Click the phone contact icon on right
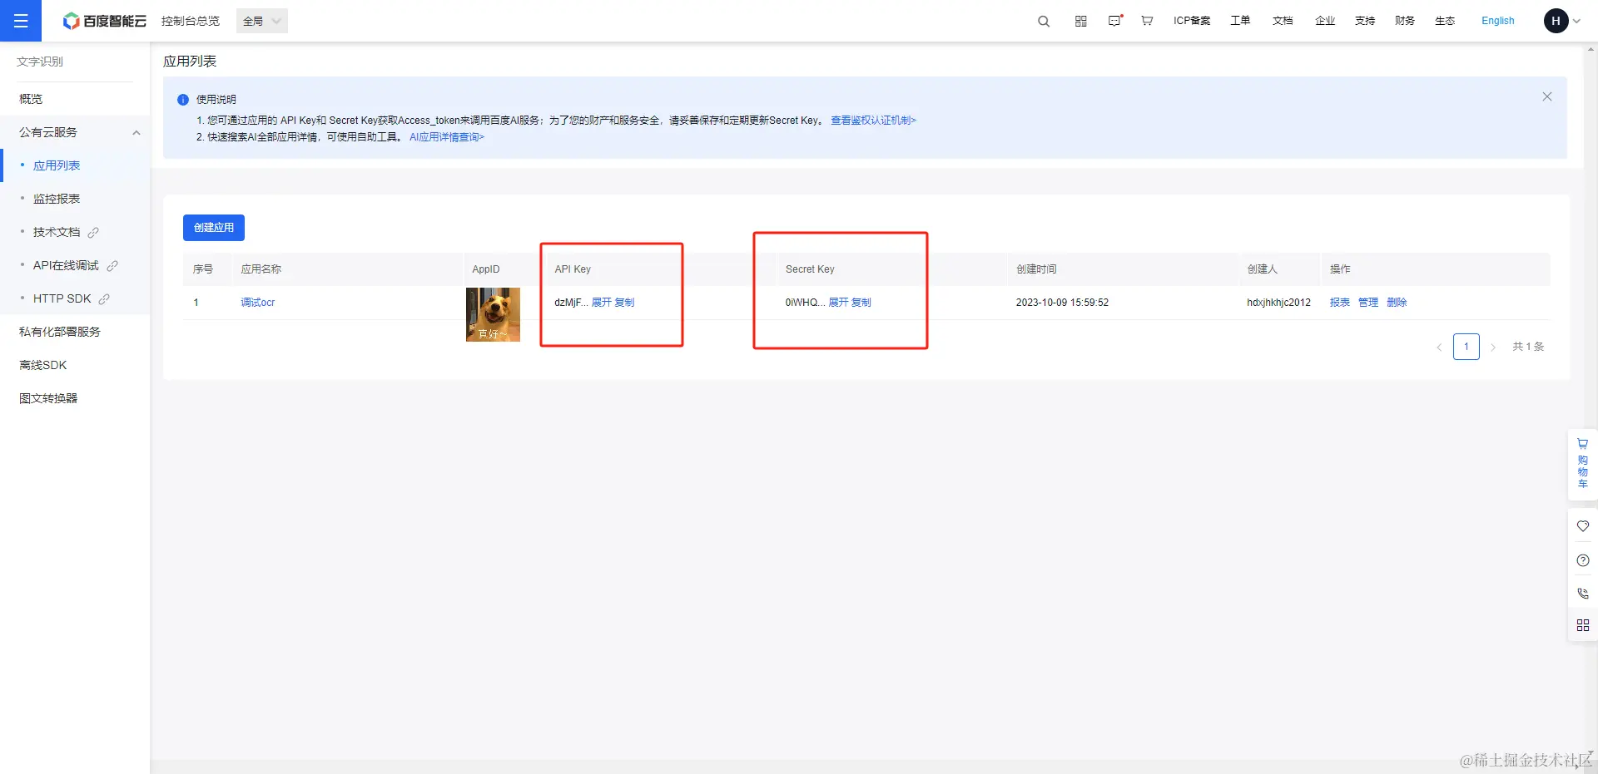This screenshot has width=1598, height=774. [1583, 594]
